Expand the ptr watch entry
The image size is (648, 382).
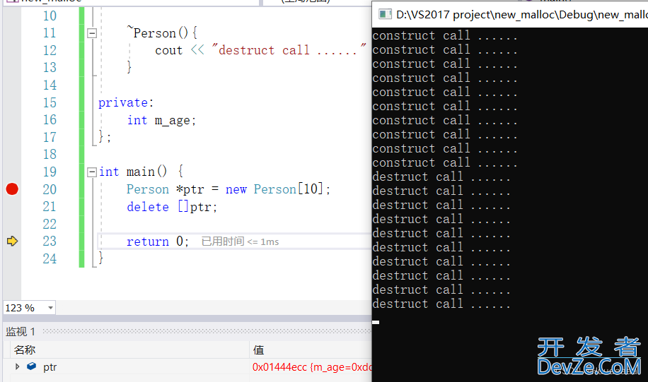[18, 366]
